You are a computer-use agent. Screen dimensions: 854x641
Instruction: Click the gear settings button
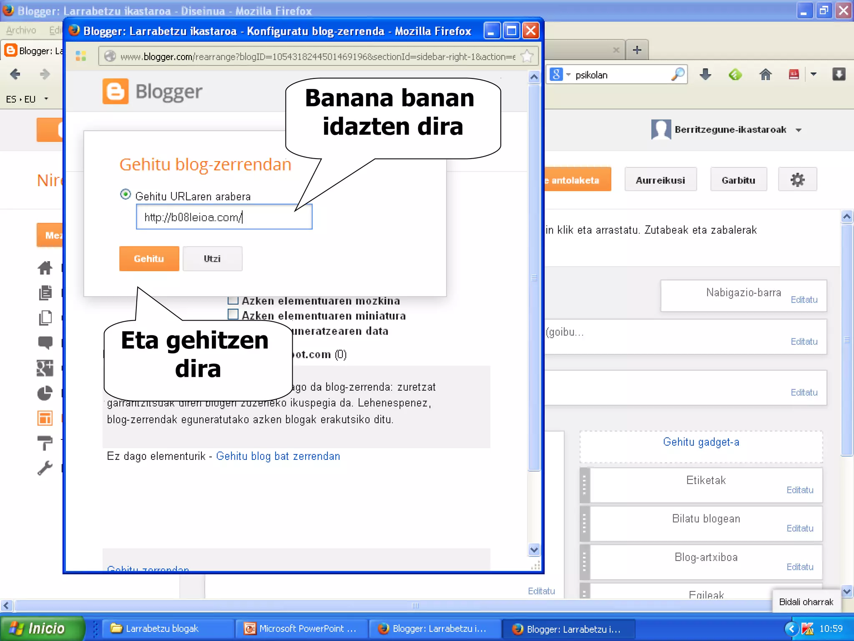point(797,180)
